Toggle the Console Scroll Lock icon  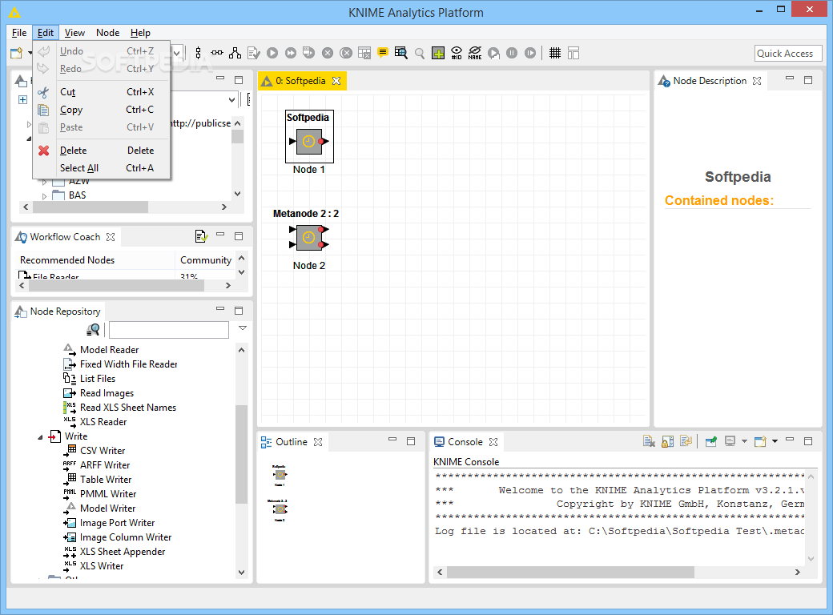668,441
